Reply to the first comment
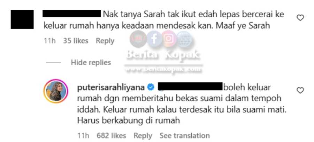The width and height of the screenshot is (314, 142). coord(105,41)
